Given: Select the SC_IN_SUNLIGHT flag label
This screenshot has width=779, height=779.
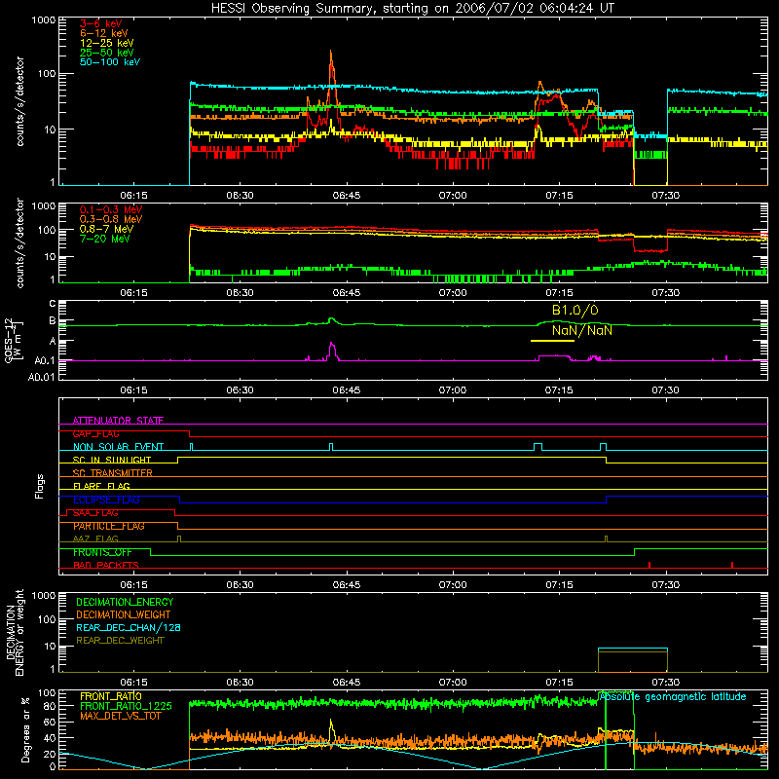Looking at the screenshot, I should (x=112, y=460).
